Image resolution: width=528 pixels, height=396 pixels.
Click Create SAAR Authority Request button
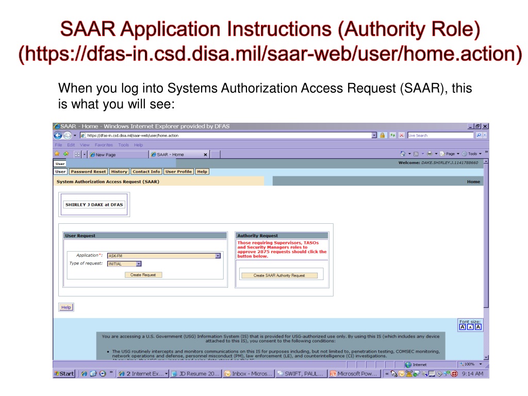(x=279, y=275)
